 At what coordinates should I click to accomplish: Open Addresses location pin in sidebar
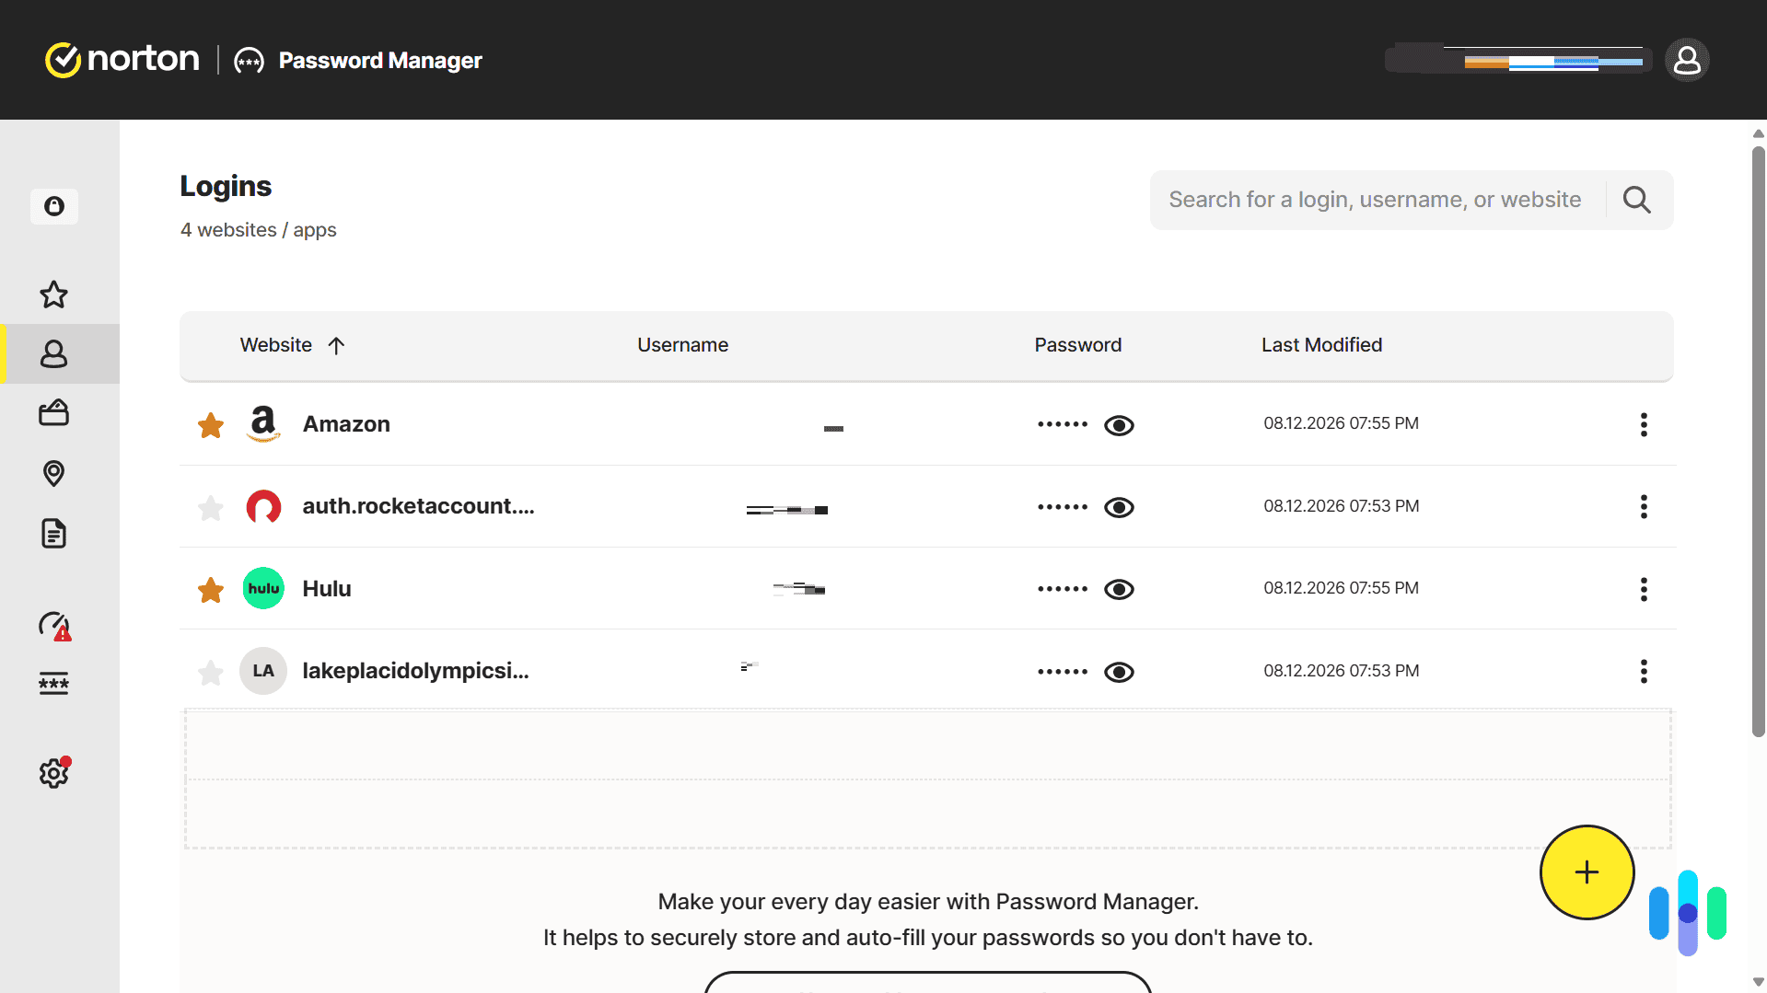(x=54, y=473)
